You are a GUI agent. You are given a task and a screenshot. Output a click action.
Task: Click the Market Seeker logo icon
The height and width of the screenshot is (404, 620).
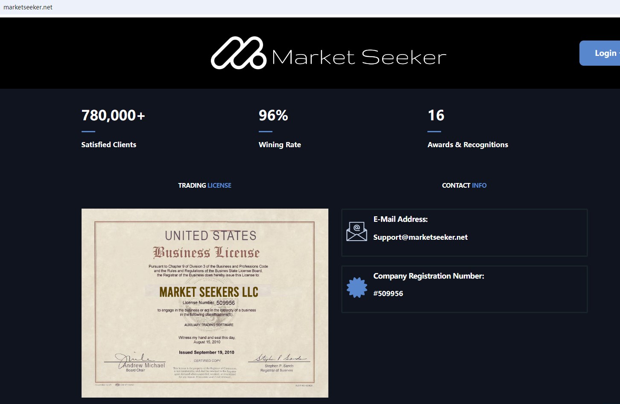[238, 53]
